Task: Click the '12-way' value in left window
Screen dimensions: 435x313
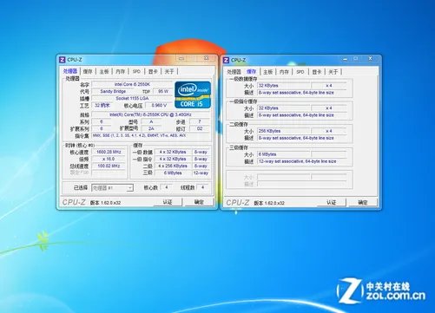Action: pyautogui.click(x=201, y=173)
